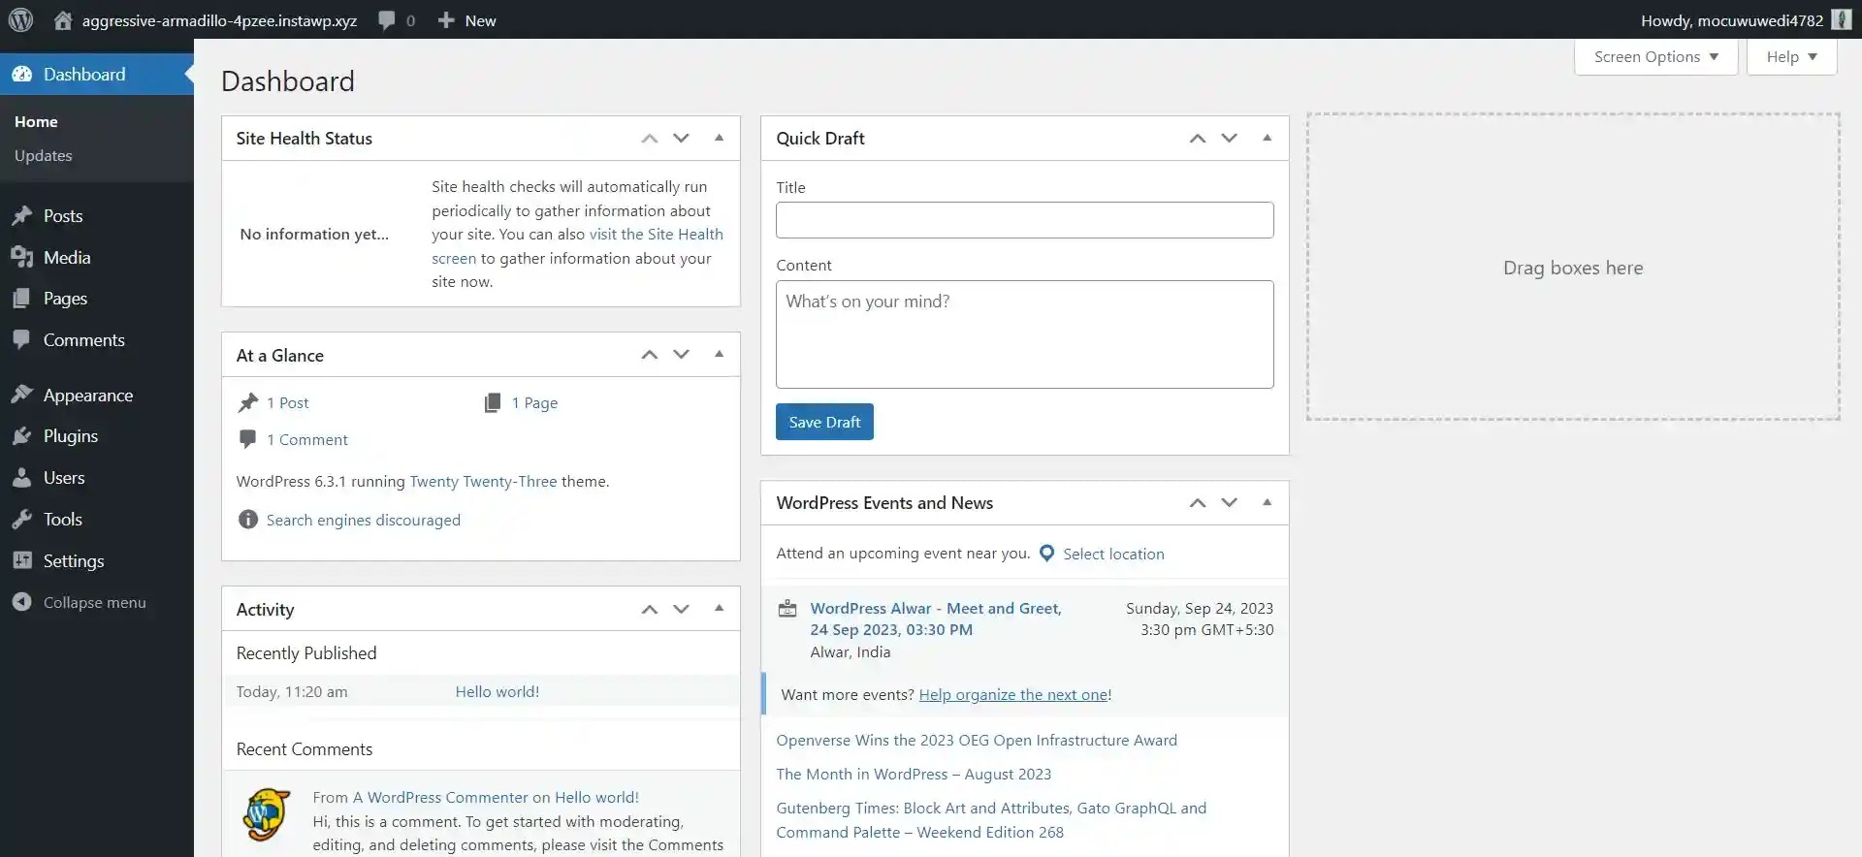Click Quick Draft Title input field
1862x857 pixels.
coord(1024,220)
